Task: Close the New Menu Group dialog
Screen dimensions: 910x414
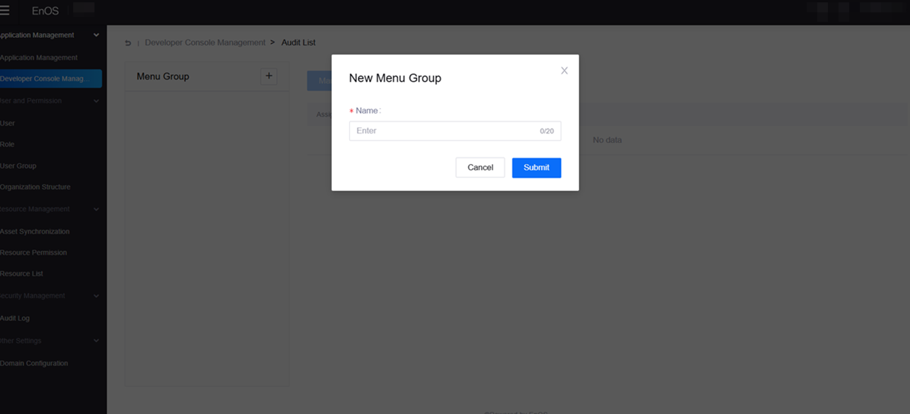Action: [564, 71]
